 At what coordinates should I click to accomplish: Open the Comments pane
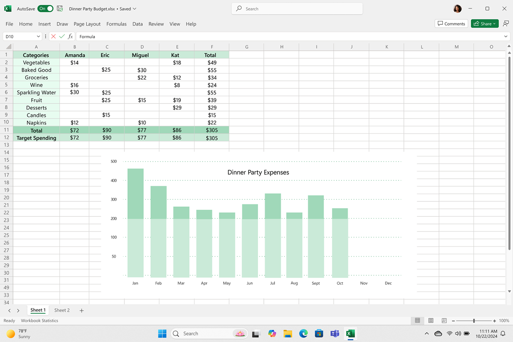451,24
